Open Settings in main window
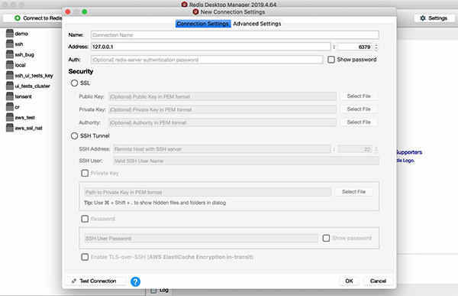 pos(434,18)
